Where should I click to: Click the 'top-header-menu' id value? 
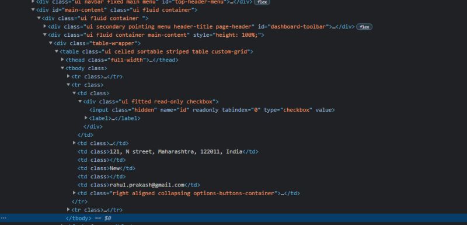tap(200, 2)
